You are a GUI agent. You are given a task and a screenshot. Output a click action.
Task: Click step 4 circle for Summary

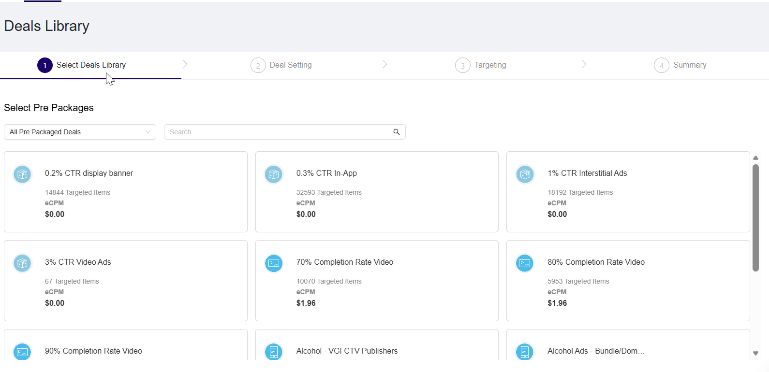(662, 65)
